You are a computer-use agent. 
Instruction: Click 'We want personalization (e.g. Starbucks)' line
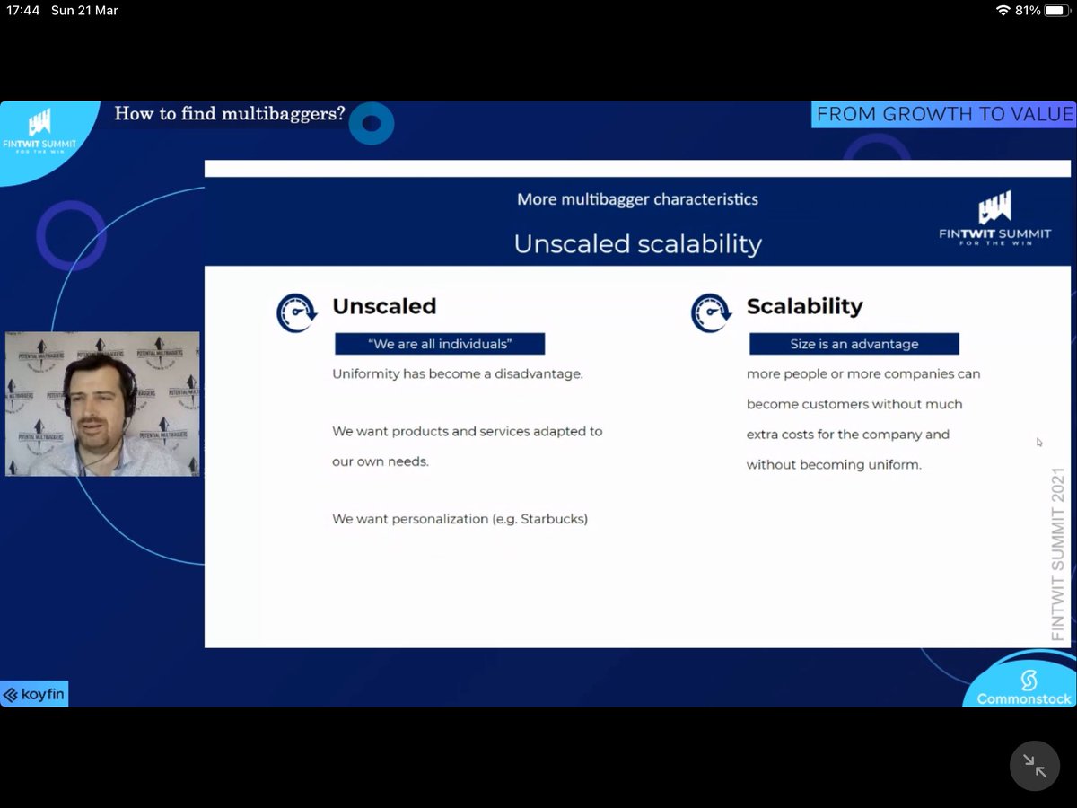[x=460, y=519]
